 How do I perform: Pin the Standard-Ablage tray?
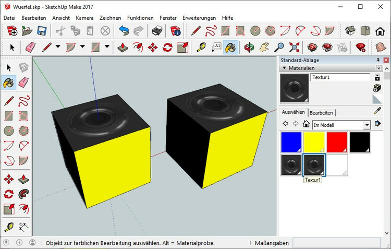tap(378, 60)
